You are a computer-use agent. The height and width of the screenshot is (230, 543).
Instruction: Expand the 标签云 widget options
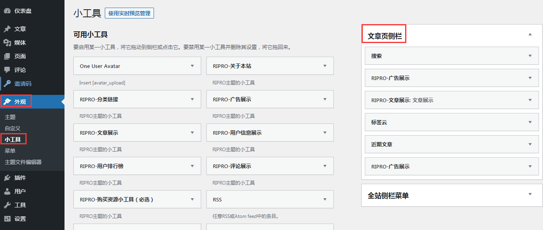530,122
